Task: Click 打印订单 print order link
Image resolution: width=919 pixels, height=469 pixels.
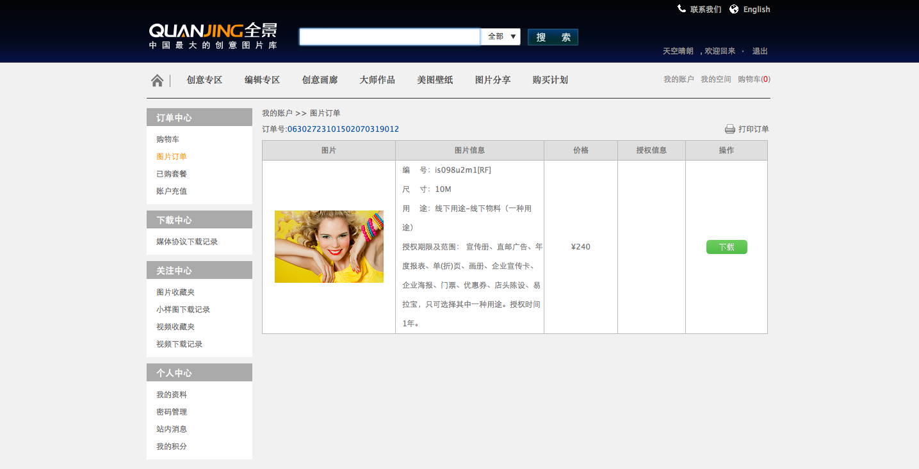Action: 754,129
